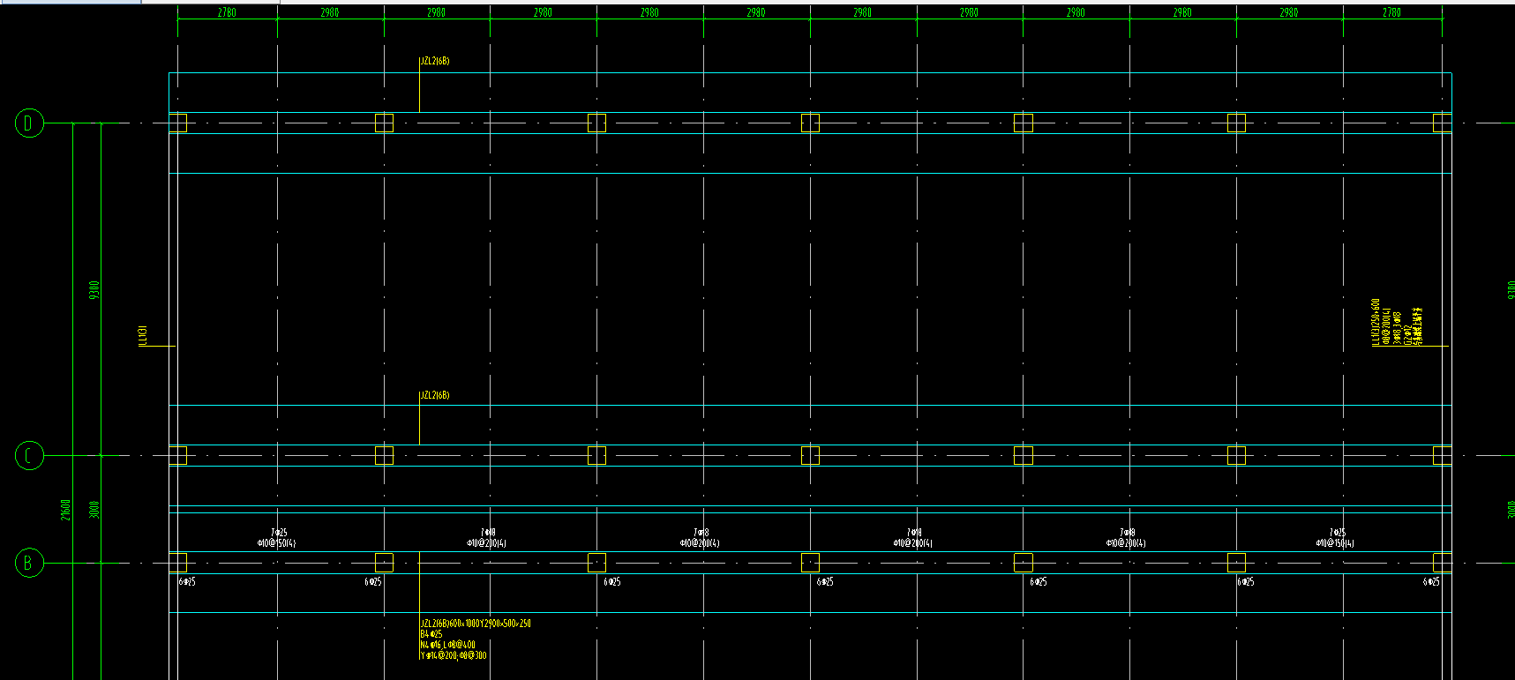The width and height of the screenshot is (1515, 680).
Task: Select the rightmost Φ10@150(4) stirrup label
Action: [1335, 543]
